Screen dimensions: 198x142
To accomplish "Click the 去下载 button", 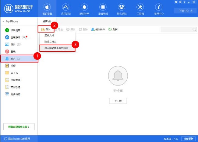I will coord(118,101).
